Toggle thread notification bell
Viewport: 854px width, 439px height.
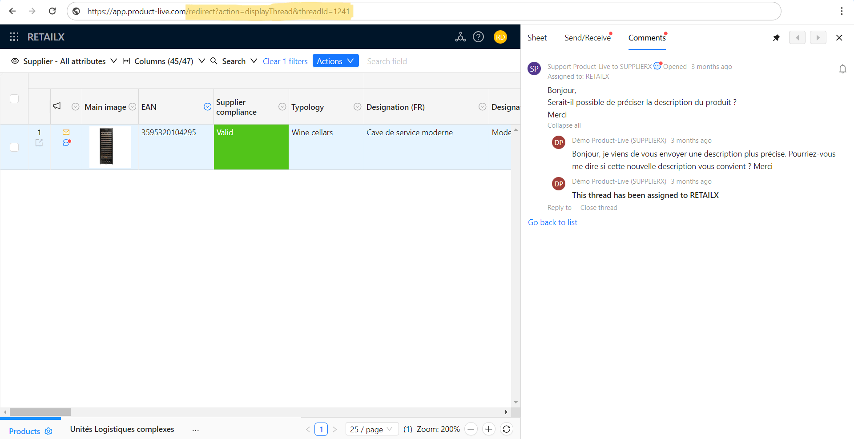click(842, 69)
